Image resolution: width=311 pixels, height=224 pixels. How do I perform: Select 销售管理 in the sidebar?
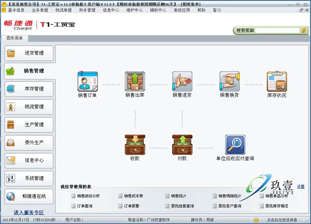(29, 71)
